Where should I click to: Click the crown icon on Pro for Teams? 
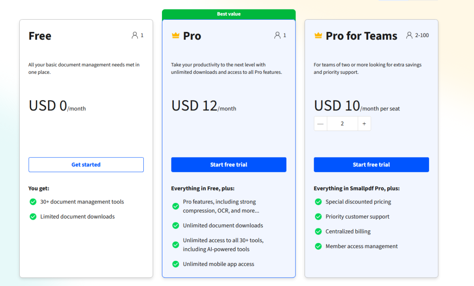318,35
